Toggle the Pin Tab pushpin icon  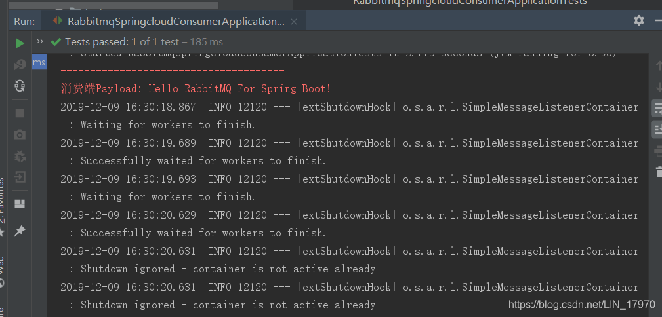(20, 231)
